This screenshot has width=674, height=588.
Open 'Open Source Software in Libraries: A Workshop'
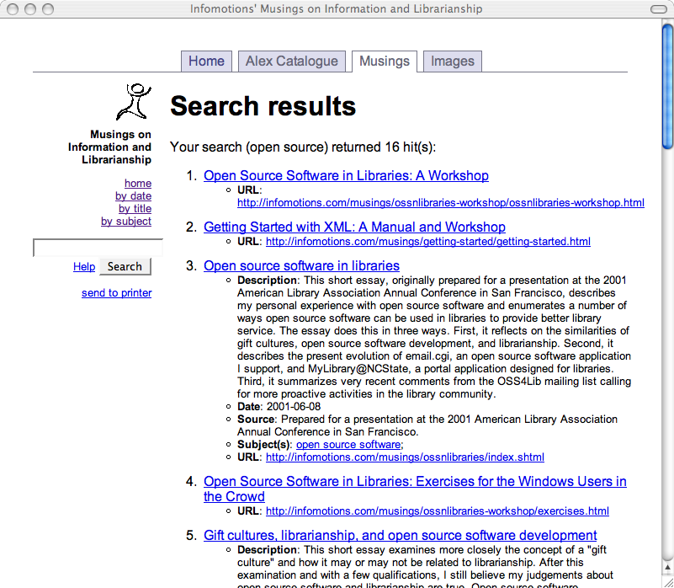pyautogui.click(x=346, y=175)
